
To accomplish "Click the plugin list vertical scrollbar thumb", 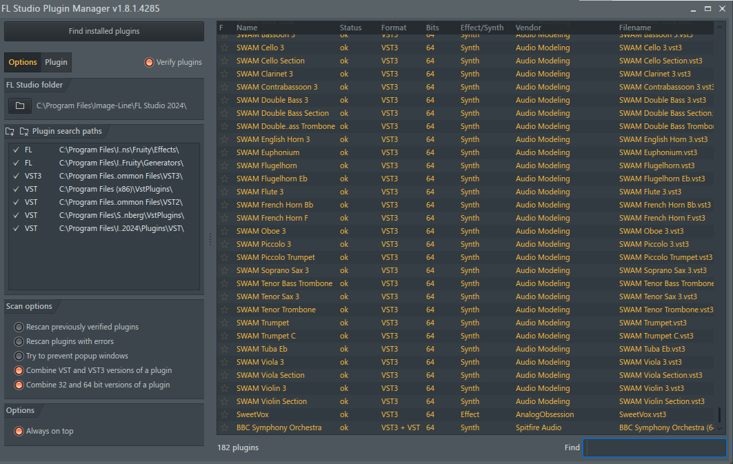I will [719, 414].
